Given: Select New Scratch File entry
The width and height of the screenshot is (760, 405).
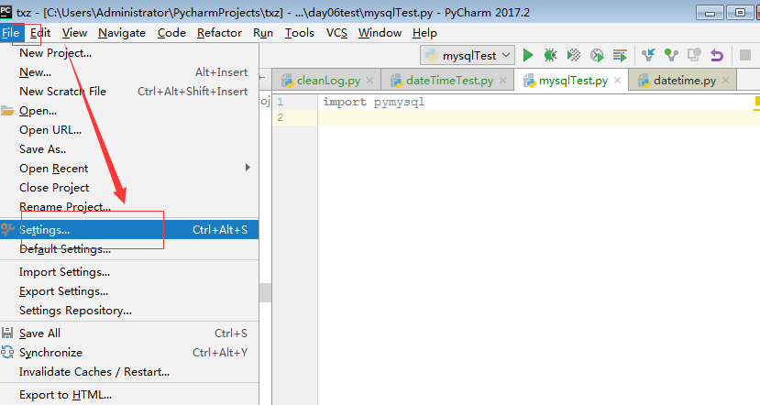Looking at the screenshot, I should click(129, 91).
